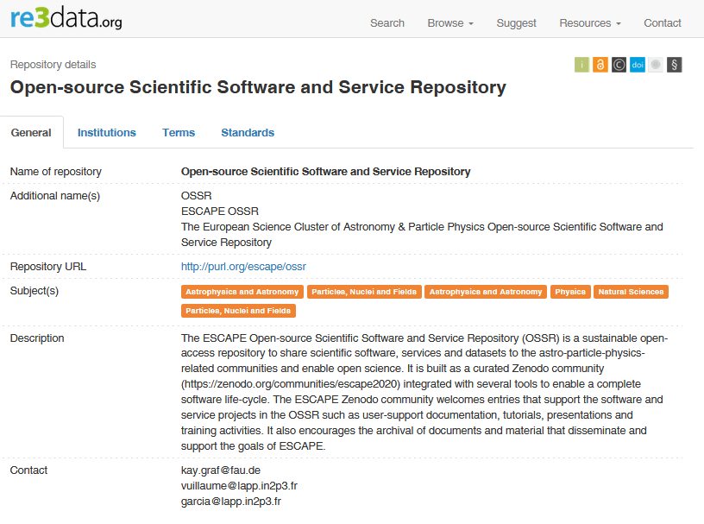The height and width of the screenshot is (524, 704).
Task: Click the kay.graf@fau.de email link
Action: click(x=216, y=470)
